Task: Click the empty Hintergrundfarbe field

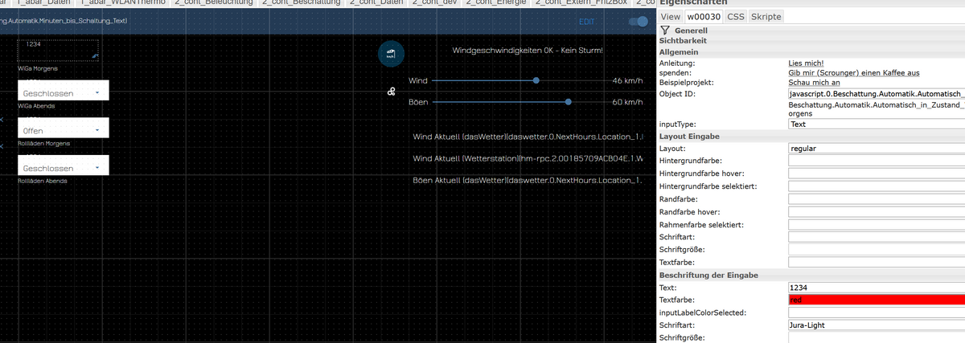Action: 877,161
